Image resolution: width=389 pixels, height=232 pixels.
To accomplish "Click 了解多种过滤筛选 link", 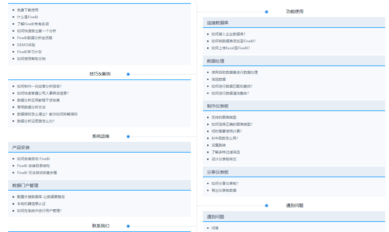I will pos(226,152).
